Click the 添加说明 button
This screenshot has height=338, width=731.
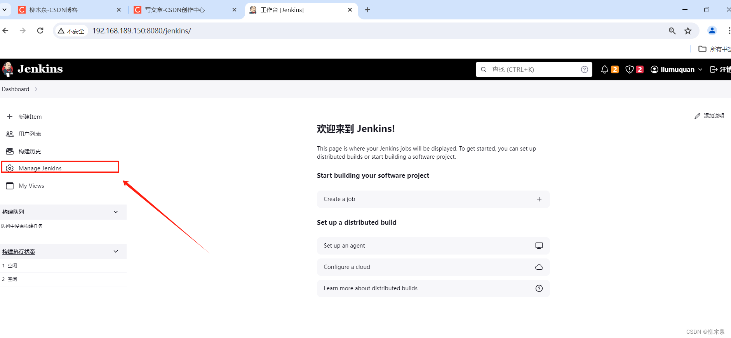(x=709, y=116)
